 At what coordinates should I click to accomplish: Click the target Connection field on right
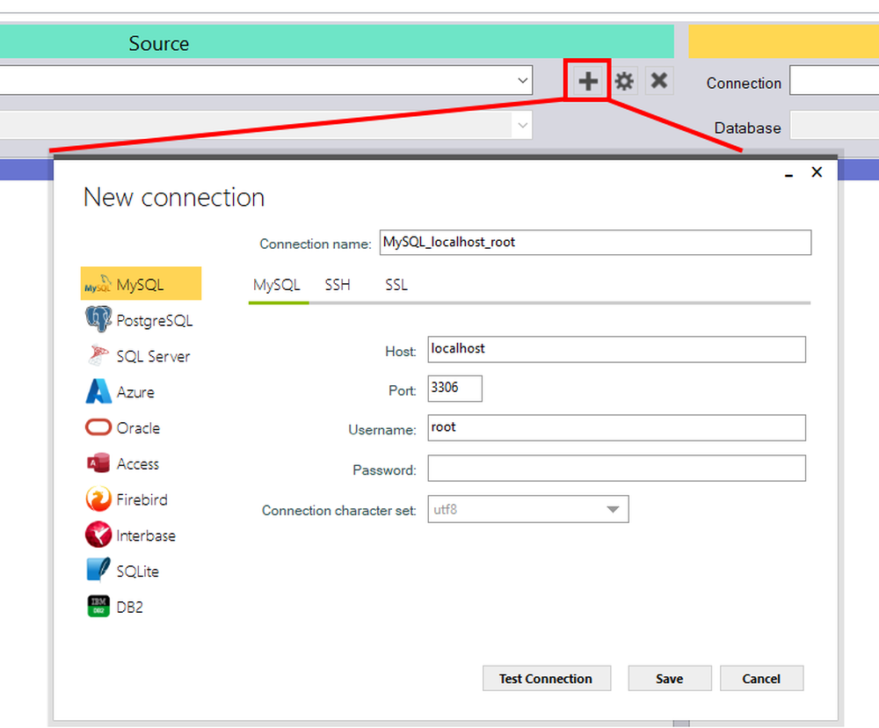coord(834,80)
